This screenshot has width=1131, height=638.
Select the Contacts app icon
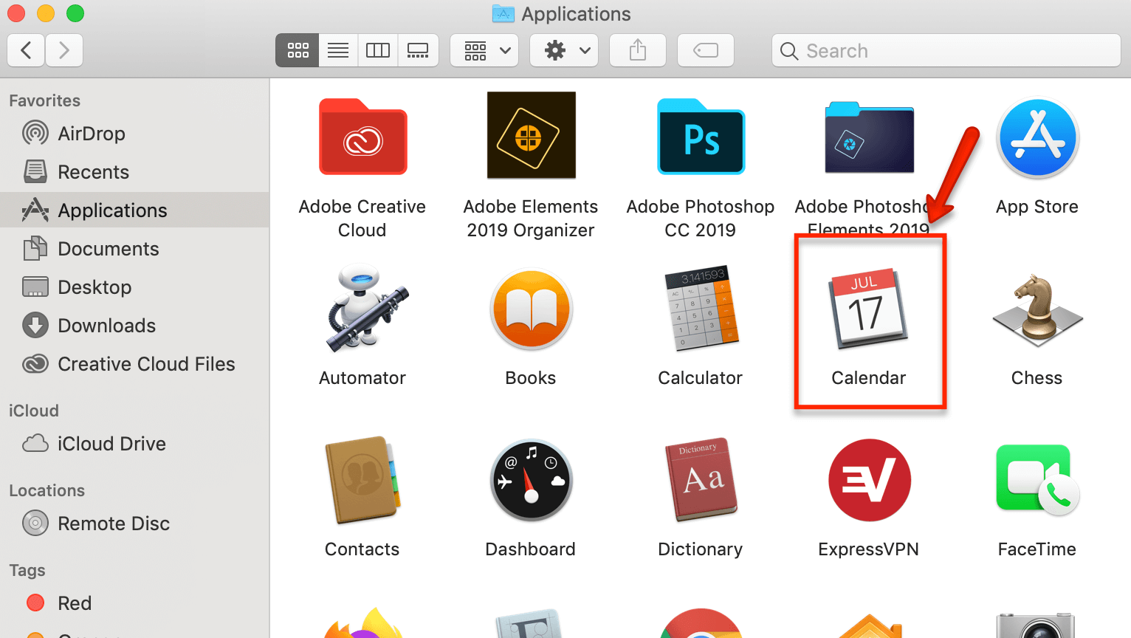click(362, 480)
